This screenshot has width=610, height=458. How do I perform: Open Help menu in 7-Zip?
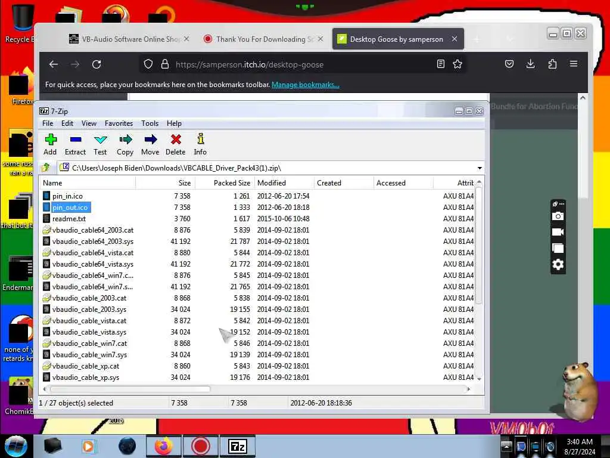point(175,123)
